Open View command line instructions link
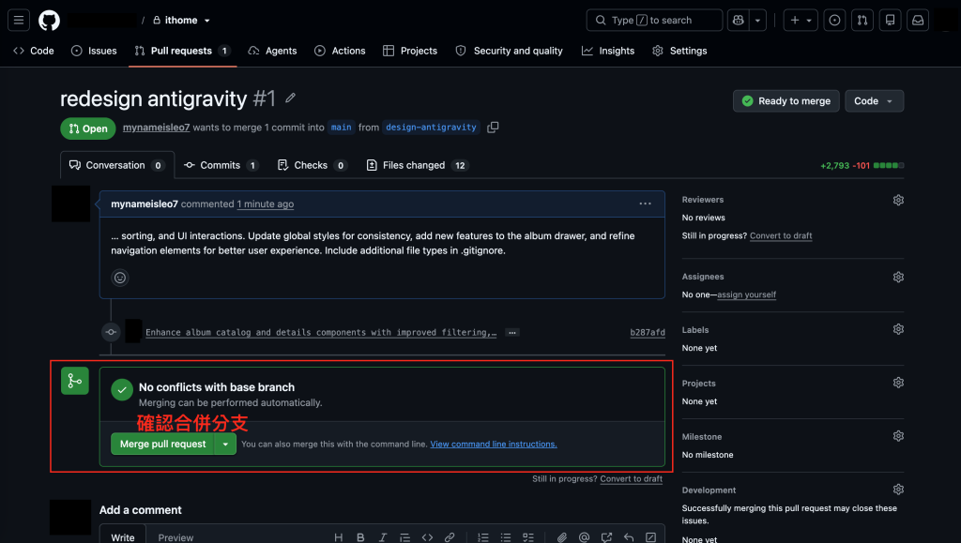This screenshot has width=961, height=543. pyautogui.click(x=494, y=445)
